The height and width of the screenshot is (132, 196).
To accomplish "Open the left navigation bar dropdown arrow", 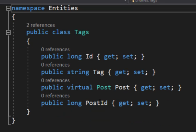I will pos(125,1).
